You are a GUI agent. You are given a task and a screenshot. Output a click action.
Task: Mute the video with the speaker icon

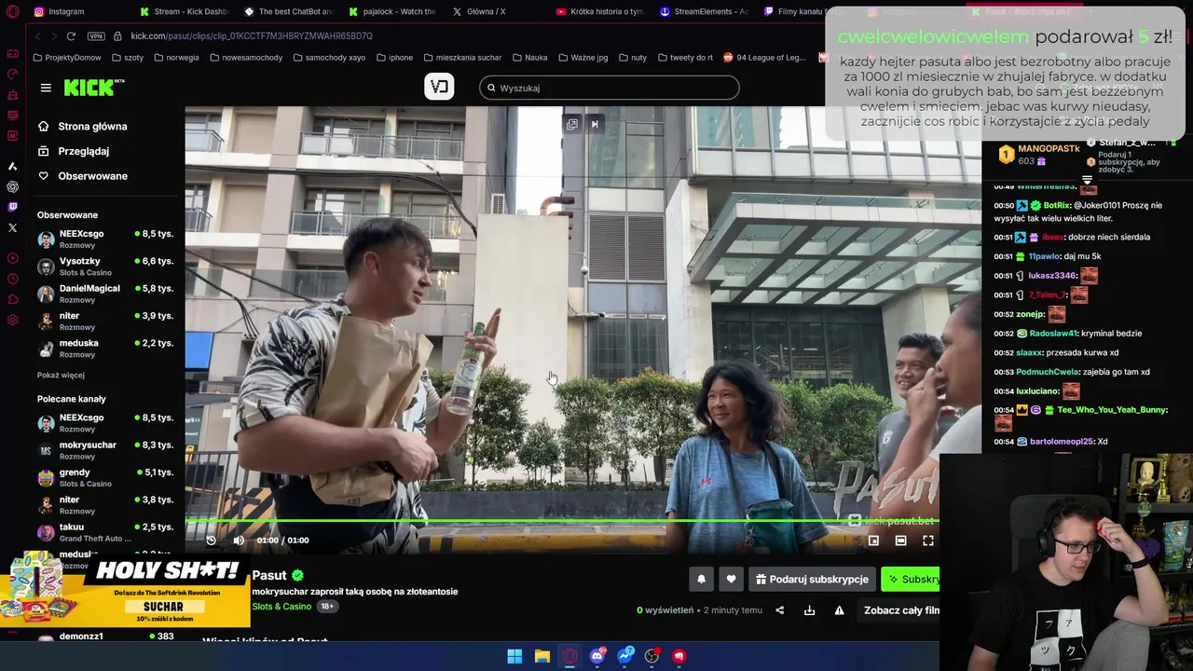coord(239,541)
